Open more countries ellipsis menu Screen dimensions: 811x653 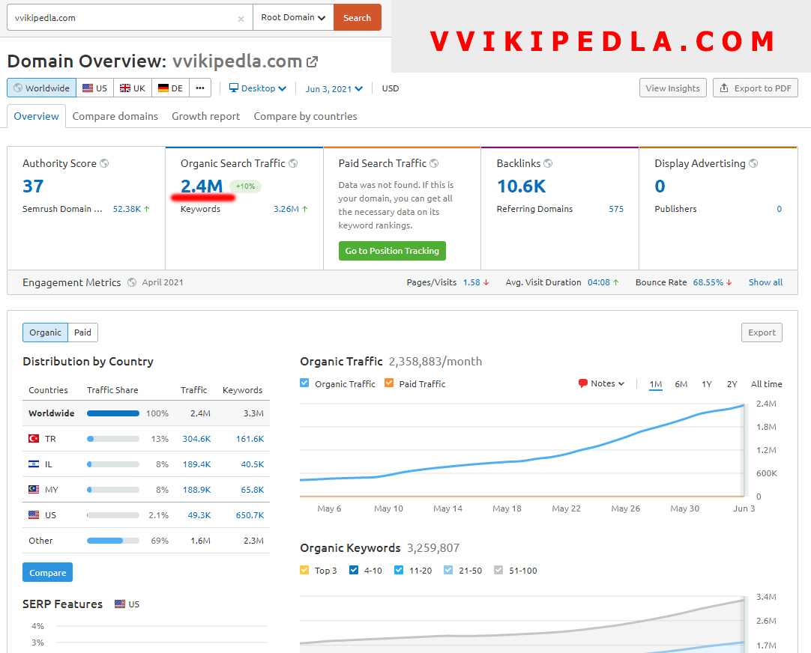pyautogui.click(x=200, y=88)
